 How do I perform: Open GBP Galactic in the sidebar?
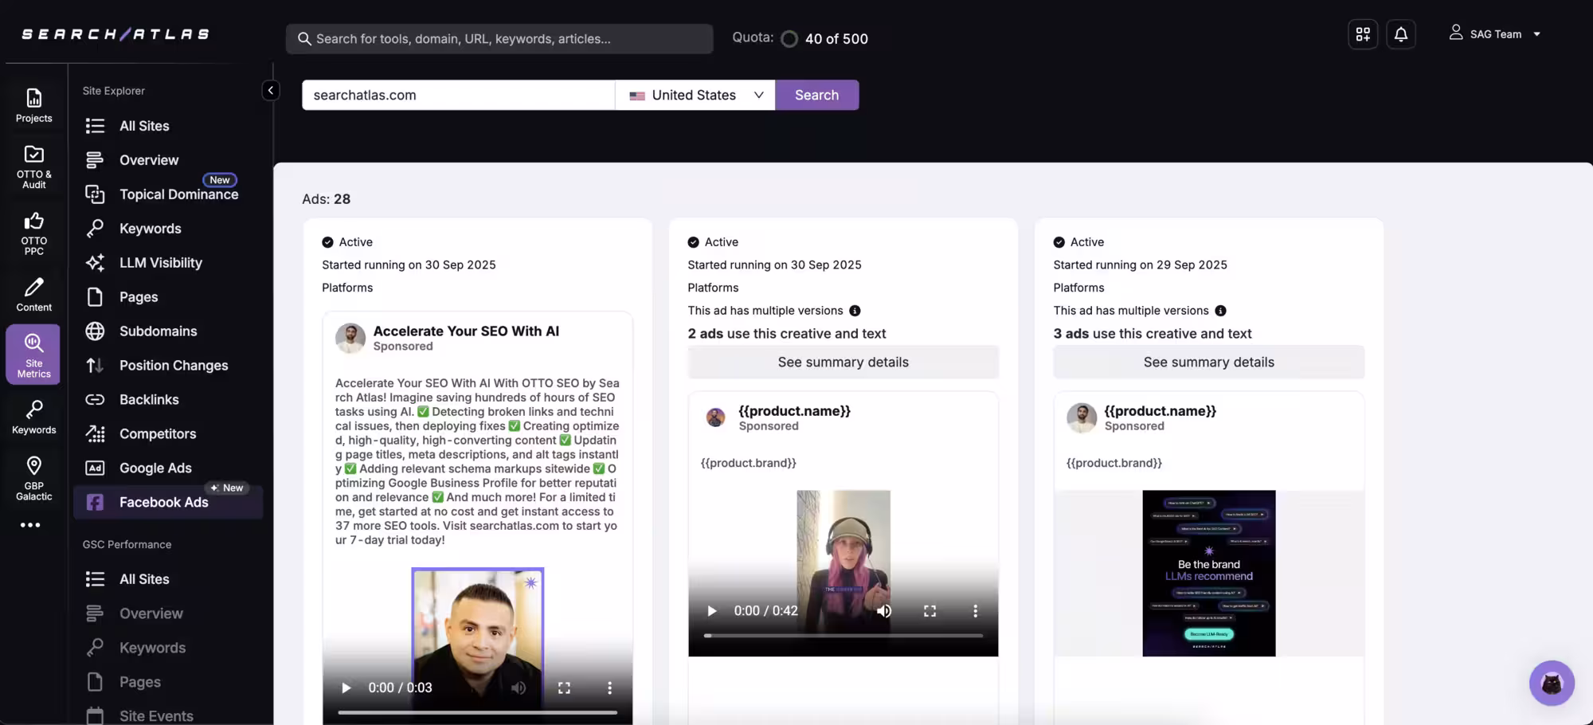[x=33, y=478]
